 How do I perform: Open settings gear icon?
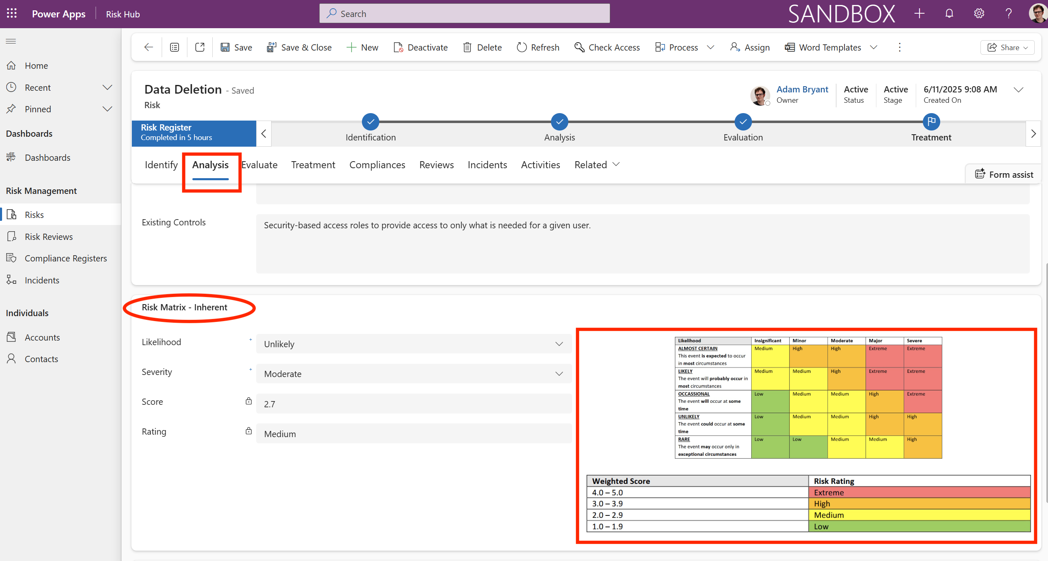[979, 14]
